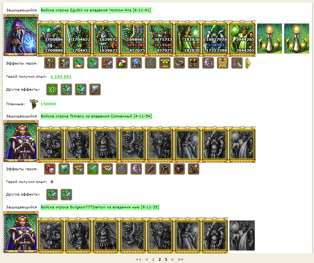Click the blue ice spider effect icon
This screenshot has width=314, height=263.
tap(136, 63)
